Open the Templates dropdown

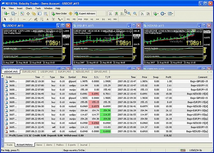click(x=170, y=14)
